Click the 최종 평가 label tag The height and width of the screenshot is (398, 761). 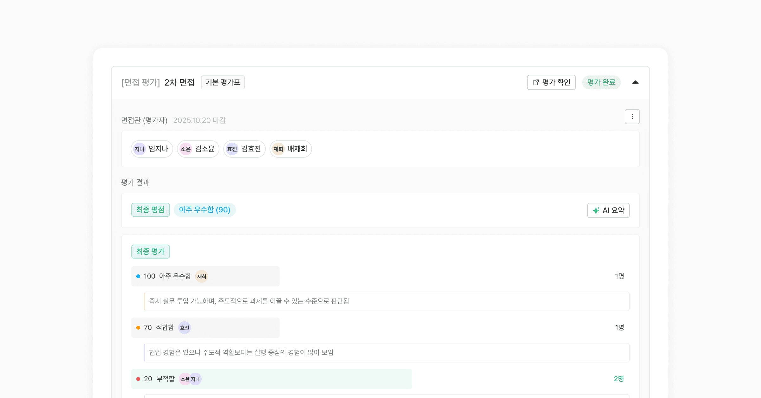150,252
